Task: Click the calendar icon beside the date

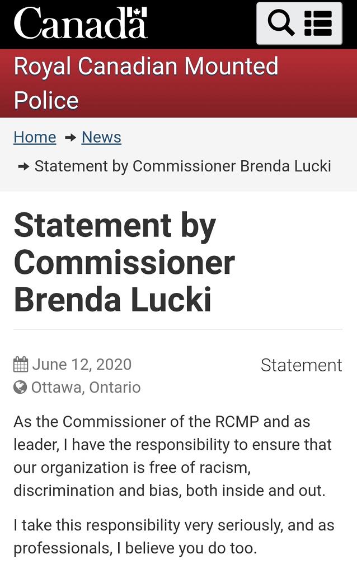Action: pos(21,365)
